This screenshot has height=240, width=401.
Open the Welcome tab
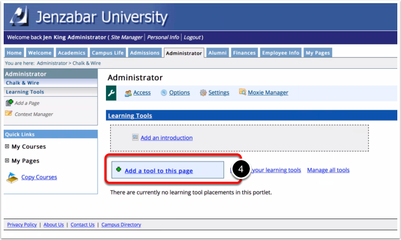pos(40,53)
